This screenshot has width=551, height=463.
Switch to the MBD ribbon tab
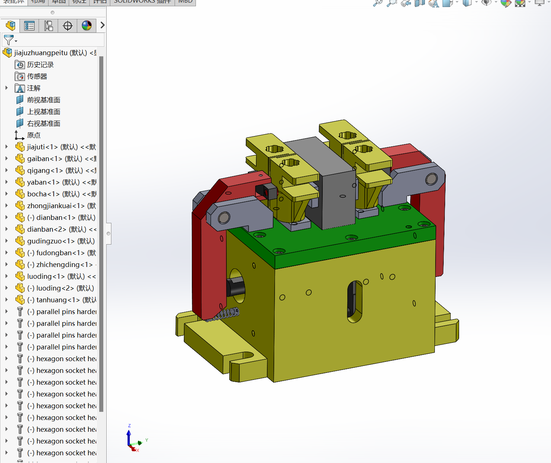(x=185, y=2)
